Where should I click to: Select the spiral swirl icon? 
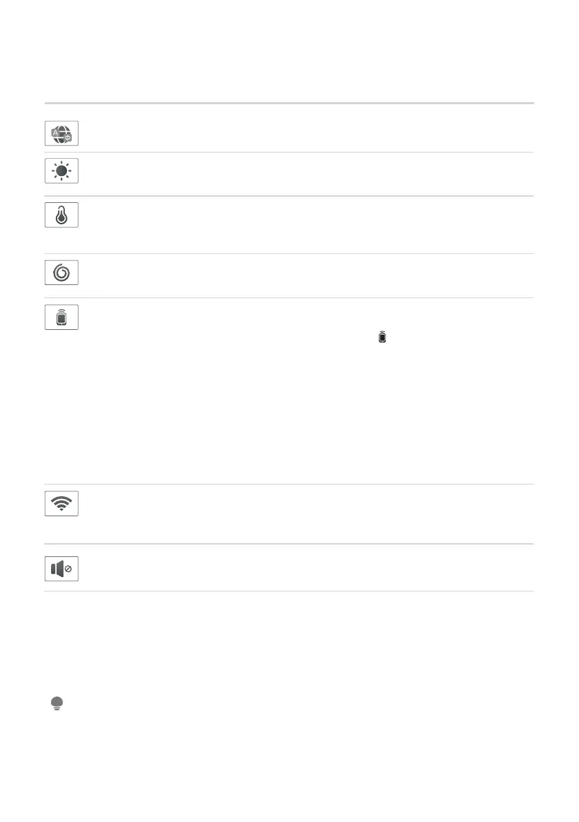61,273
